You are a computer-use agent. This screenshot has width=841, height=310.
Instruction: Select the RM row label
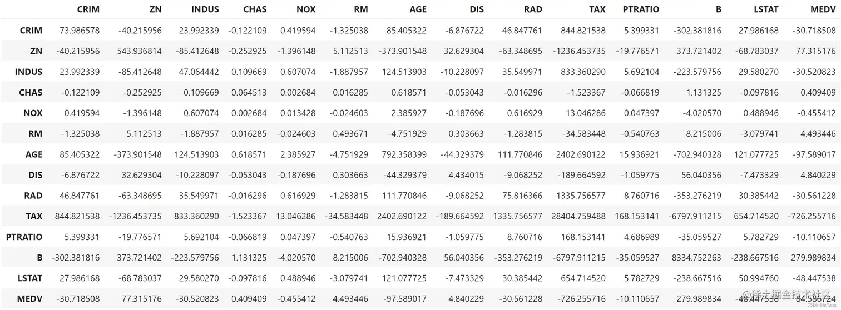(x=35, y=133)
